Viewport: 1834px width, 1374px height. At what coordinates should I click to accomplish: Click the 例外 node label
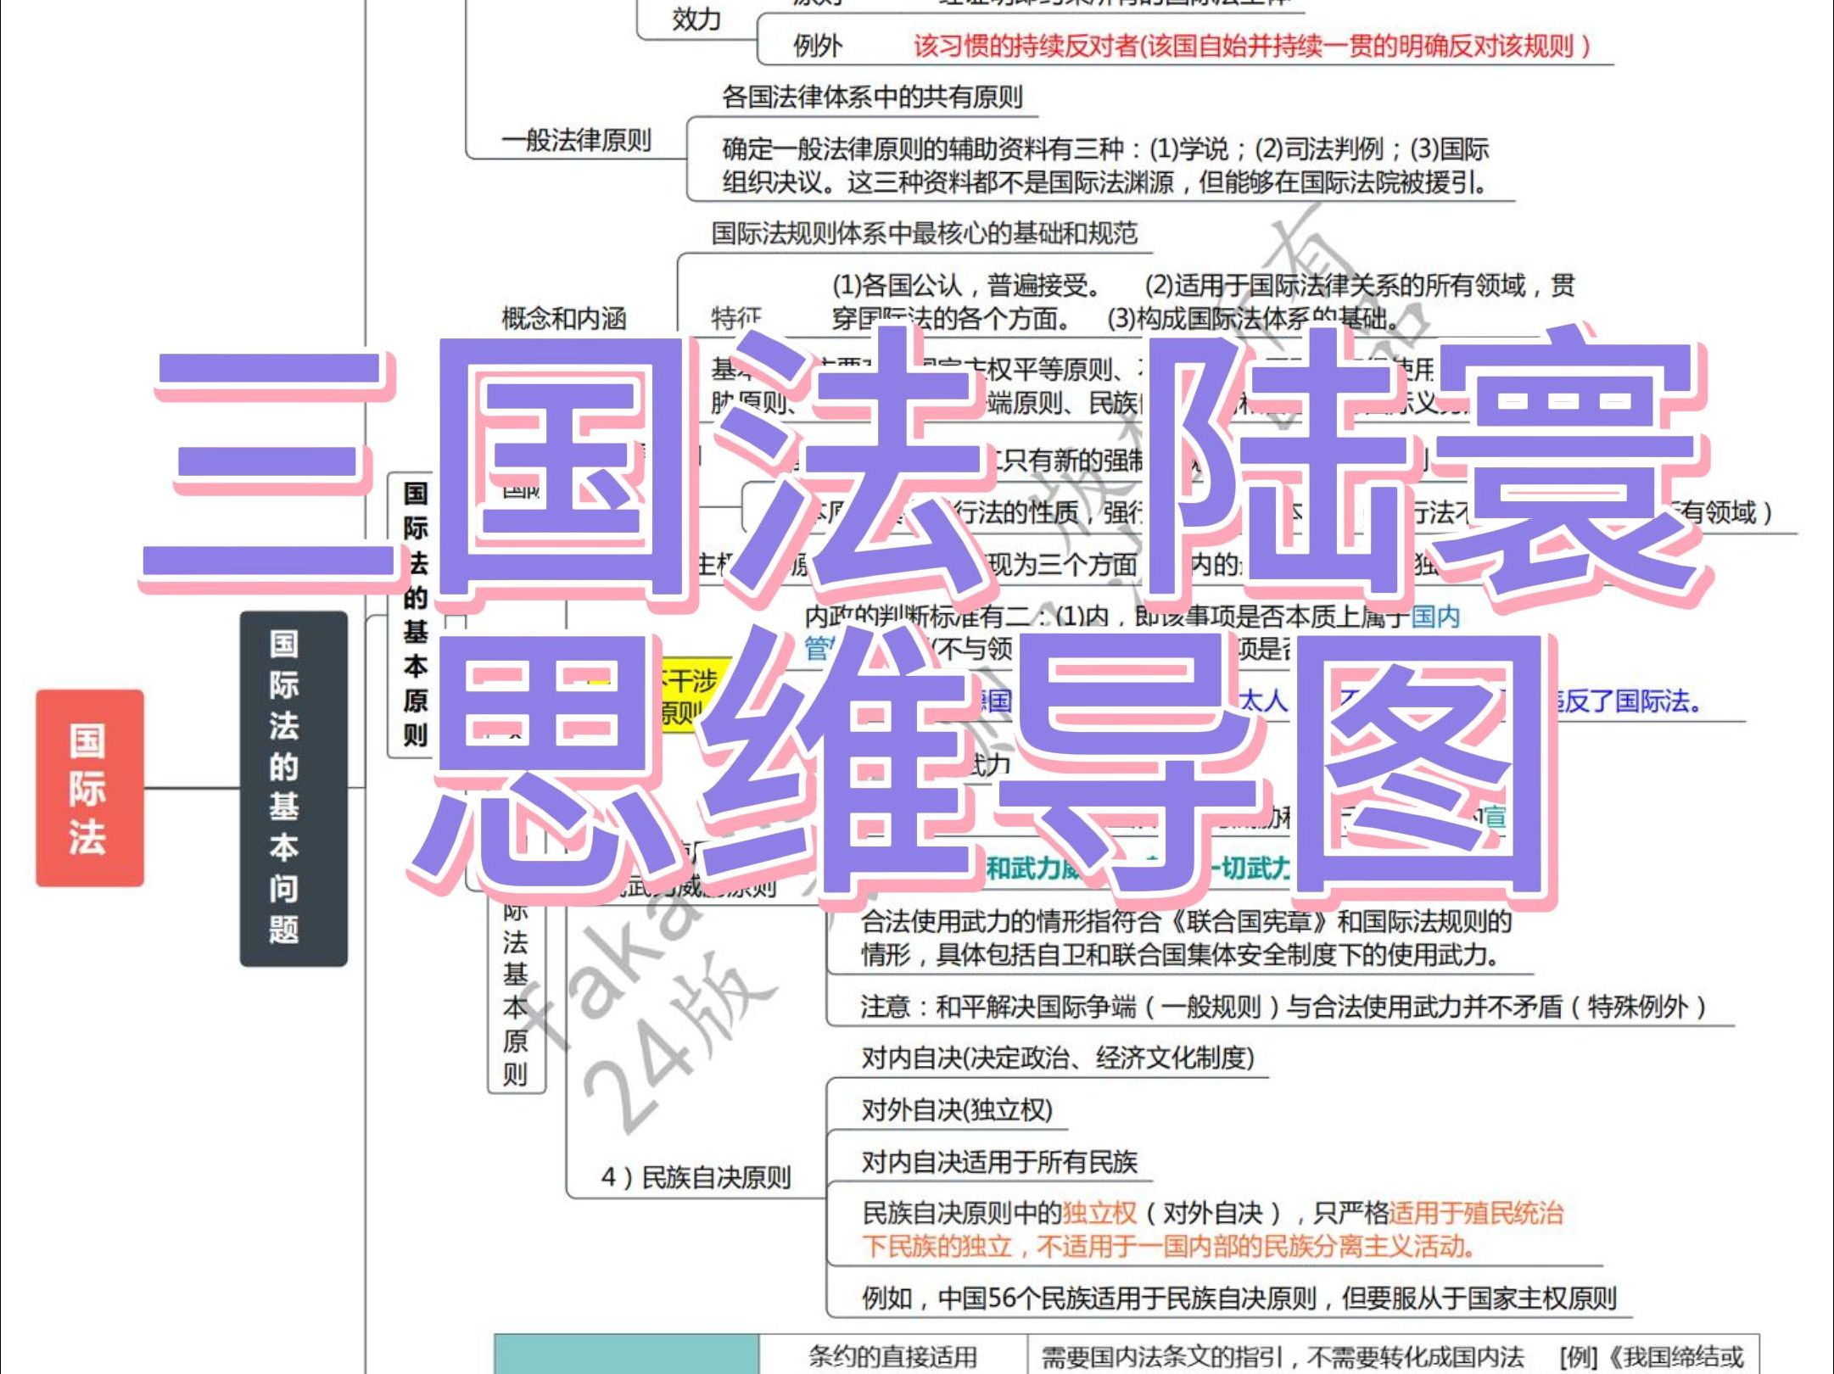tap(818, 46)
